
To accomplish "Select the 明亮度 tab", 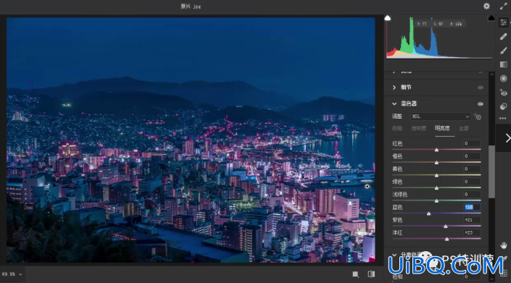I will click(x=442, y=128).
